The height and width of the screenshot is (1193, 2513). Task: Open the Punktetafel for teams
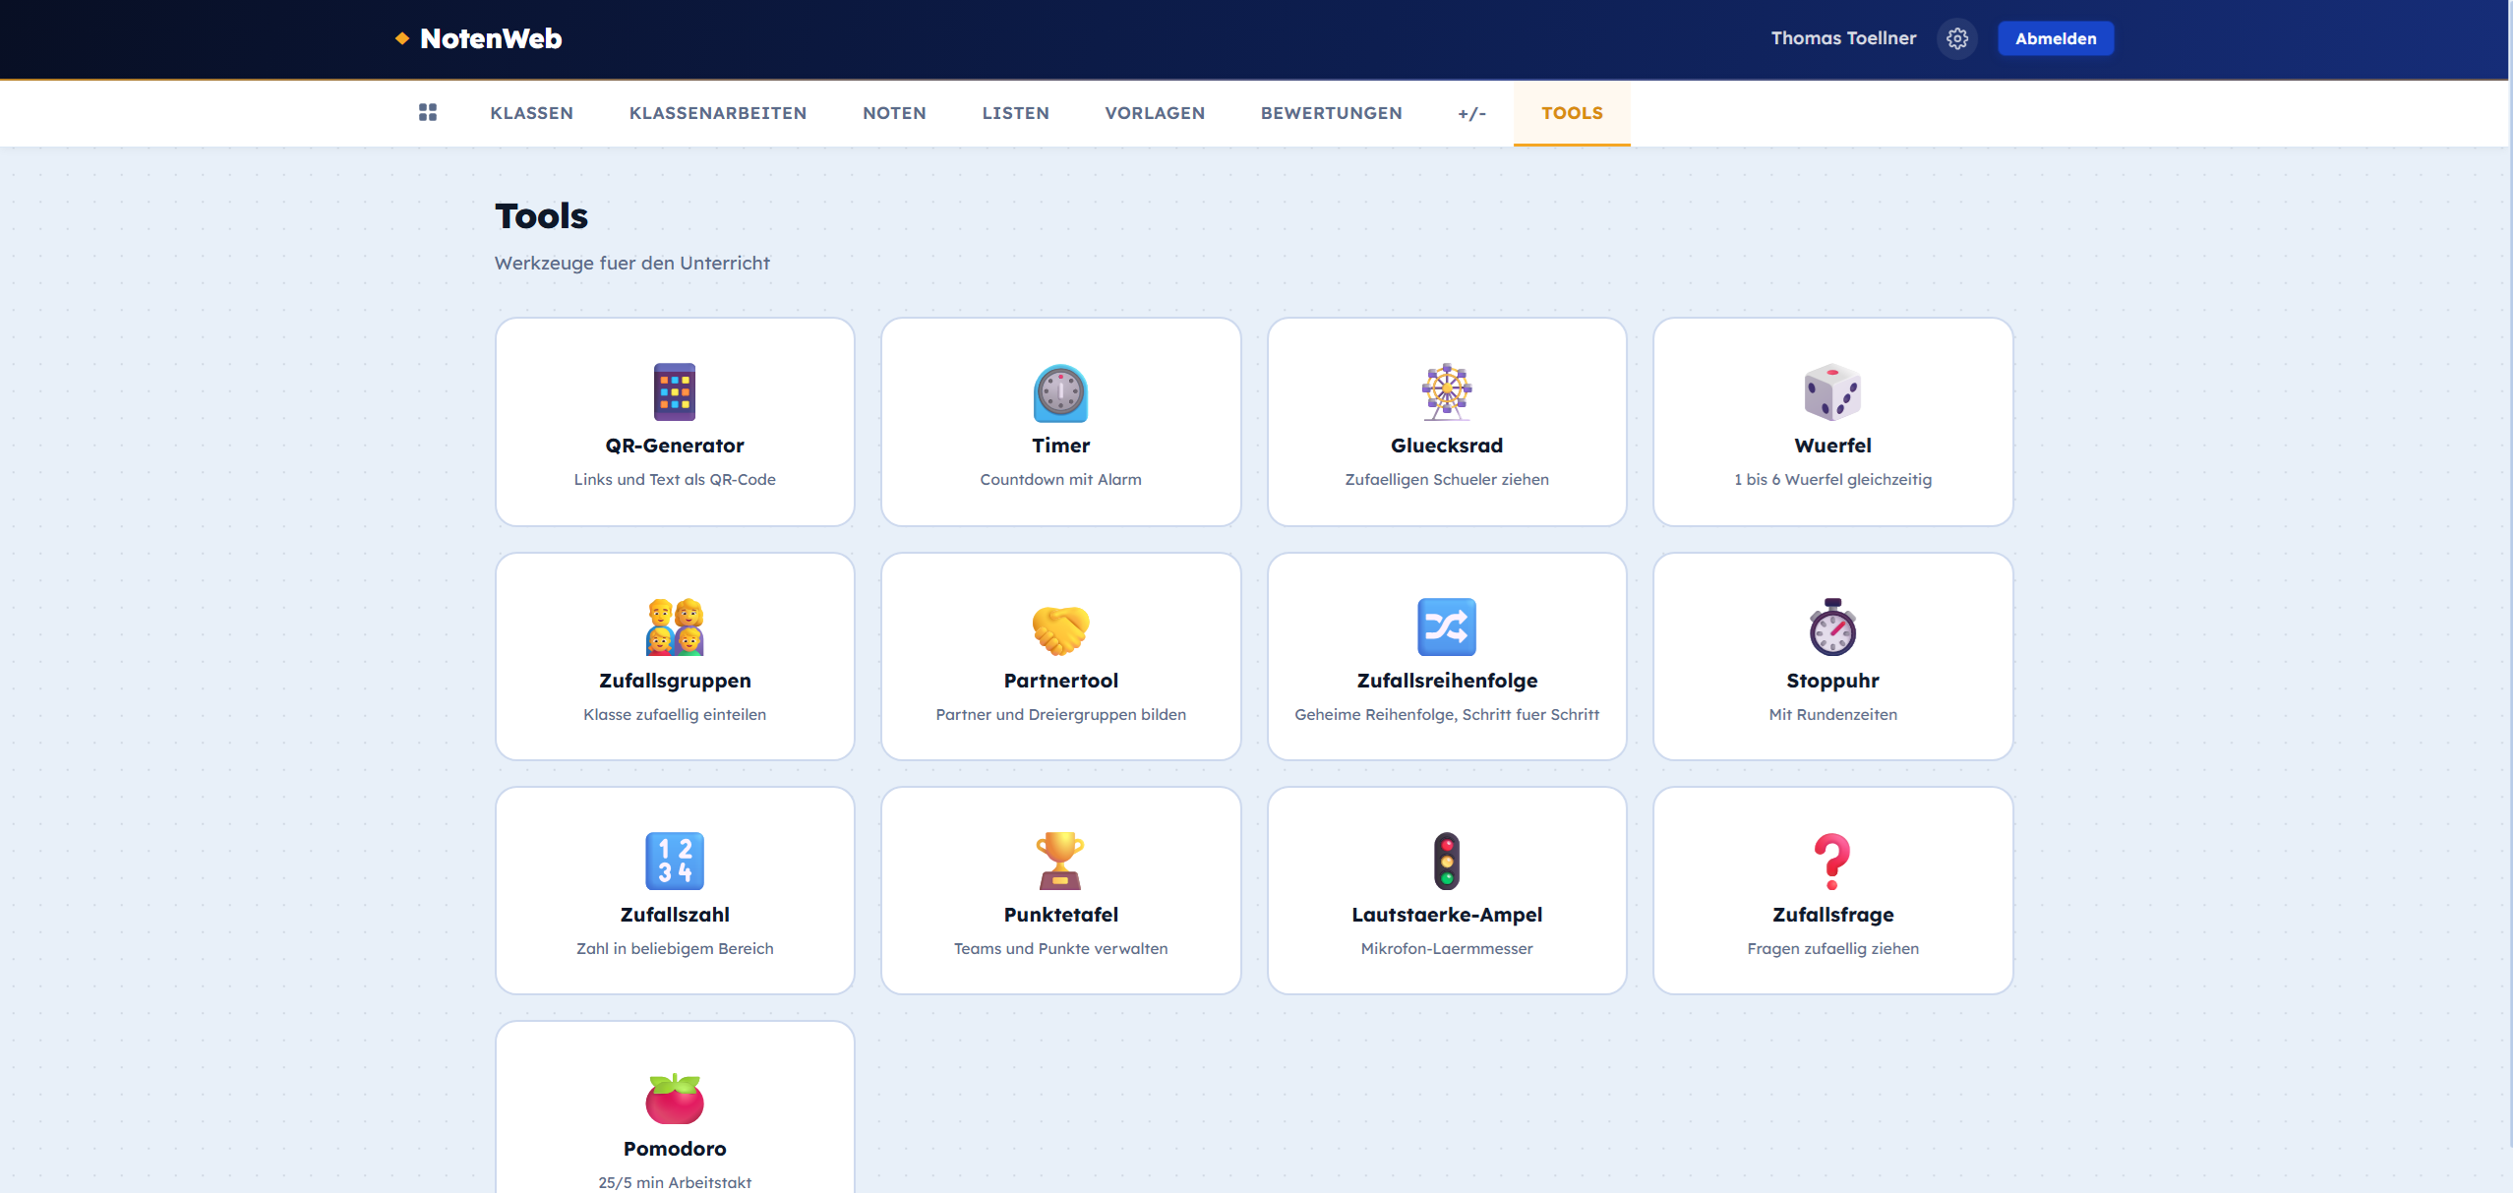point(1060,889)
